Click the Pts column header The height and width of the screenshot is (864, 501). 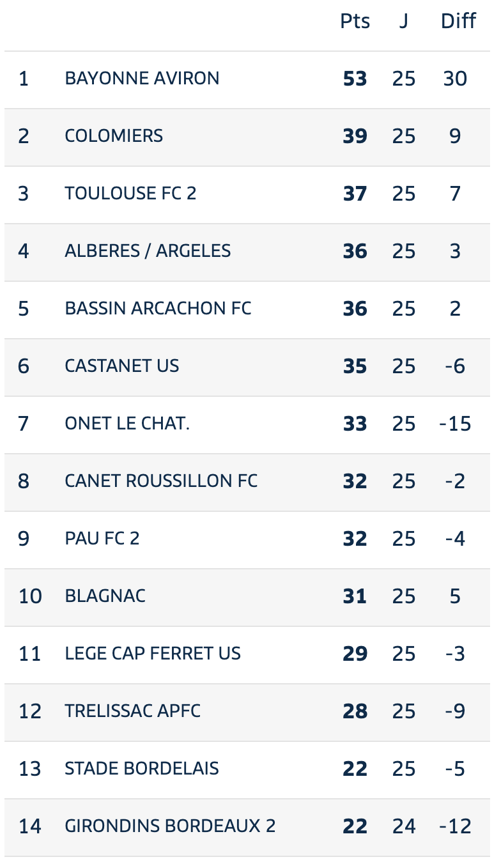[x=355, y=21]
